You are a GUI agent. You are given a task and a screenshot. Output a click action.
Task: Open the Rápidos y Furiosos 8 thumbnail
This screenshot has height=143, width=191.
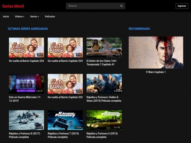pos(26,120)
